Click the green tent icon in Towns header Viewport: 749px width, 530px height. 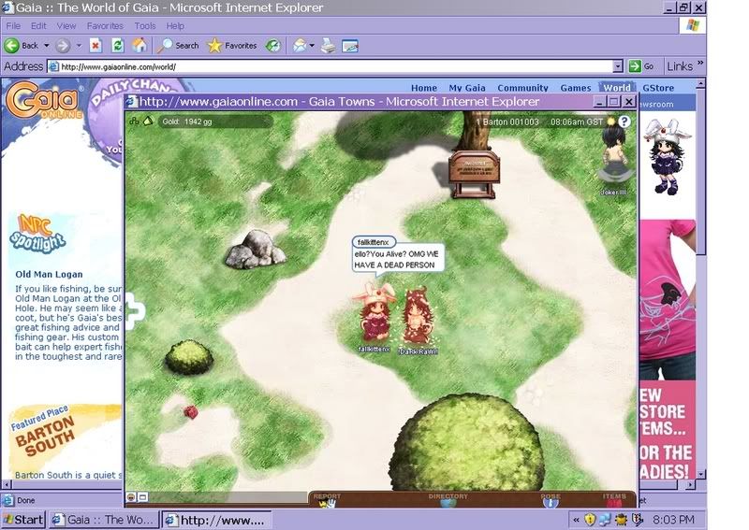pyautogui.click(x=148, y=122)
